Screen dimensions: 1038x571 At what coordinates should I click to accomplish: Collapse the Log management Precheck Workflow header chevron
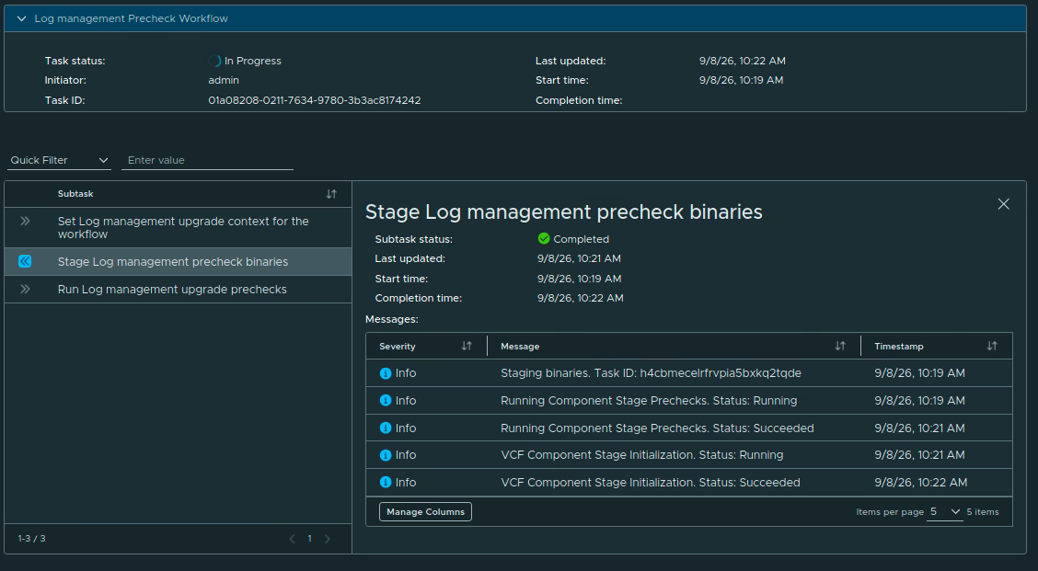click(22, 18)
